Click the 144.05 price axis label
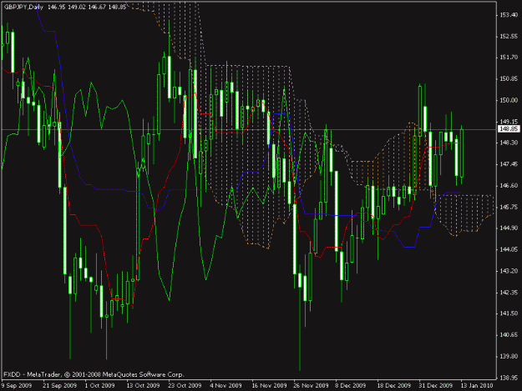 509,249
